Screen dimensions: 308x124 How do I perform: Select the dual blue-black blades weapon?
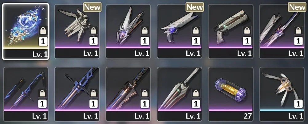point(26,94)
